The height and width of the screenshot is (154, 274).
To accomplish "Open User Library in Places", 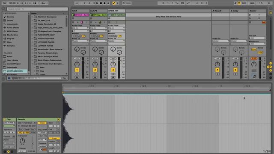I will [x=12, y=60].
